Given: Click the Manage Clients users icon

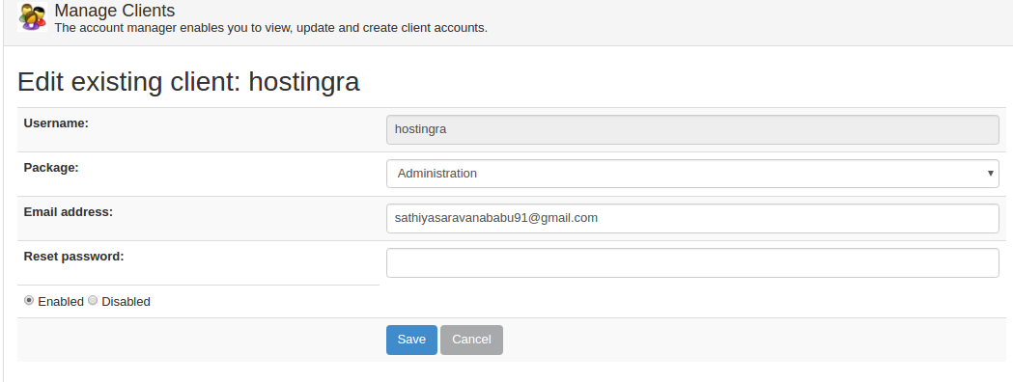Looking at the screenshot, I should click(32, 17).
